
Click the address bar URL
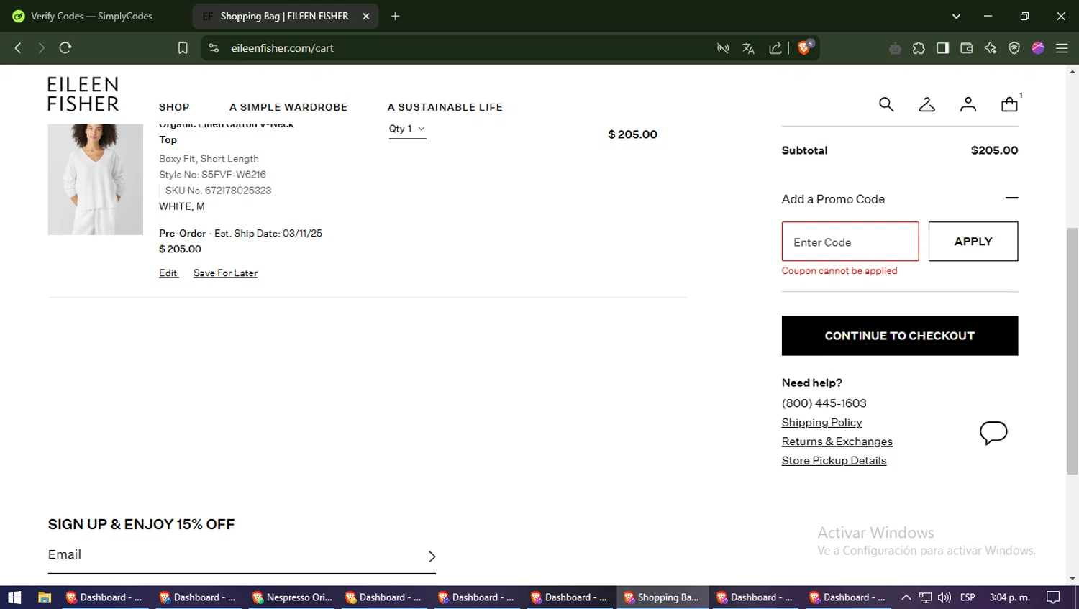pos(282,48)
